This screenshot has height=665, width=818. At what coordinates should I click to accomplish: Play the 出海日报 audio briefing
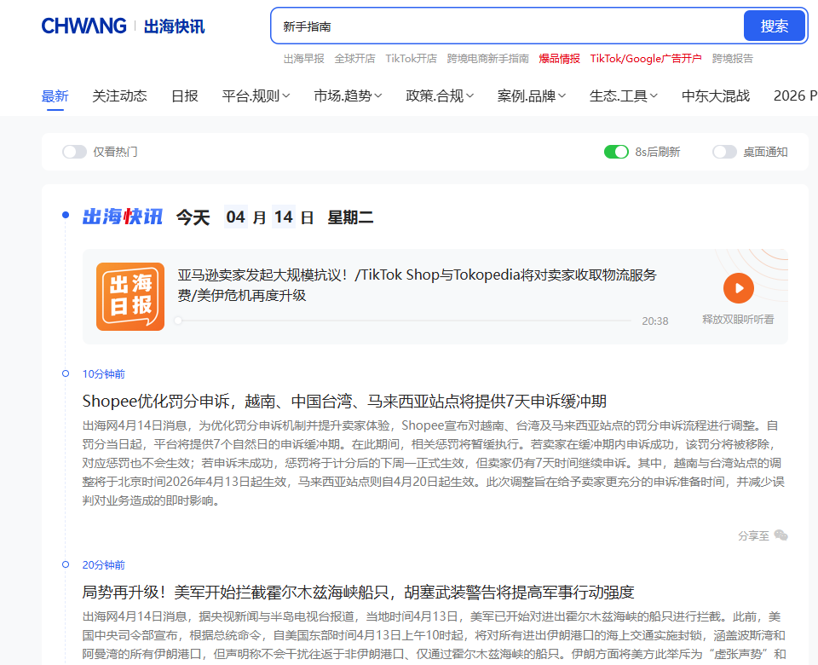tap(738, 288)
